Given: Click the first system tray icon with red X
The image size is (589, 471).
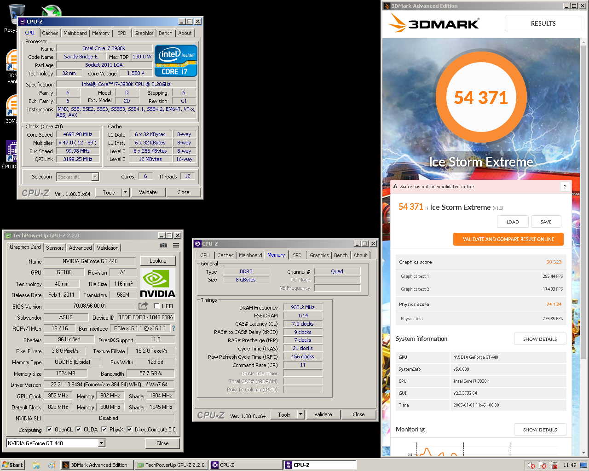Looking at the screenshot, I should [x=531, y=465].
